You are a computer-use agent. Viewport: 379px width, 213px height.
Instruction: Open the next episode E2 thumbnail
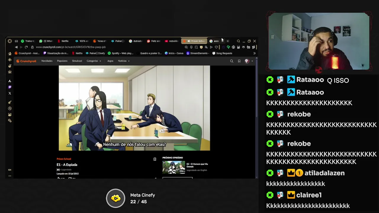[174, 167]
